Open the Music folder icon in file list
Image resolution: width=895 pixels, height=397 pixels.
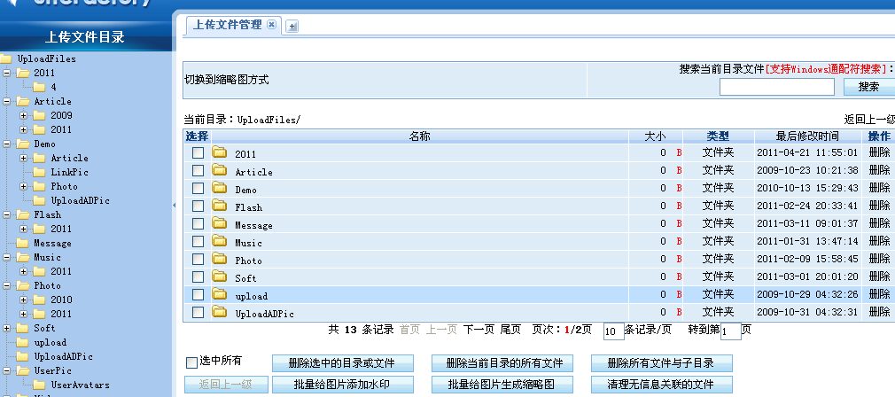(219, 240)
